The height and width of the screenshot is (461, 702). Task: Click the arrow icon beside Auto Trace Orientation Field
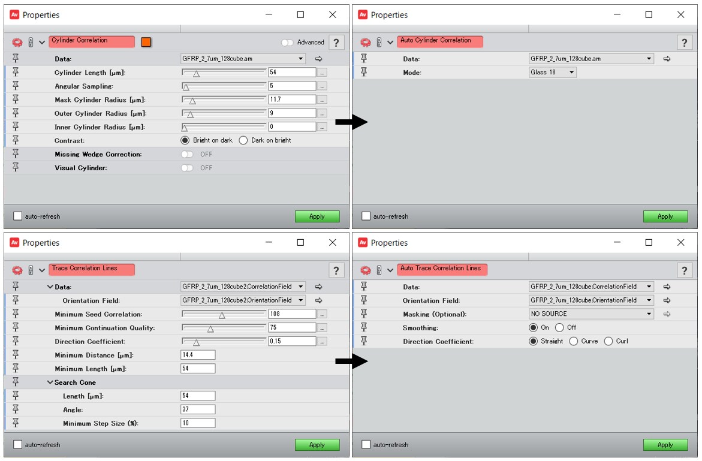[x=667, y=300]
